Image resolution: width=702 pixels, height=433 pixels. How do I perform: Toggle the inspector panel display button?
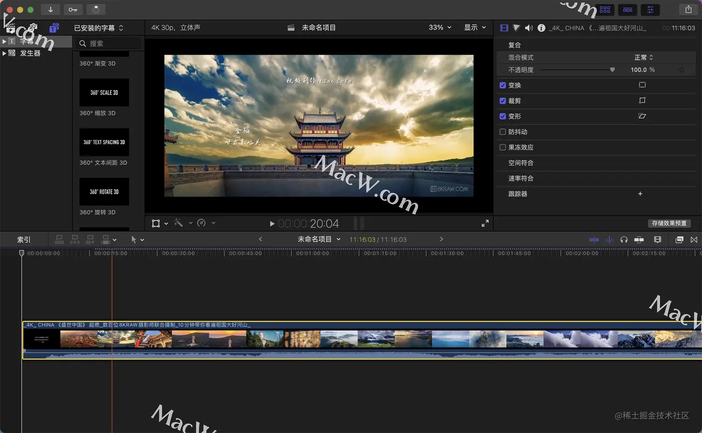pyautogui.click(x=650, y=9)
